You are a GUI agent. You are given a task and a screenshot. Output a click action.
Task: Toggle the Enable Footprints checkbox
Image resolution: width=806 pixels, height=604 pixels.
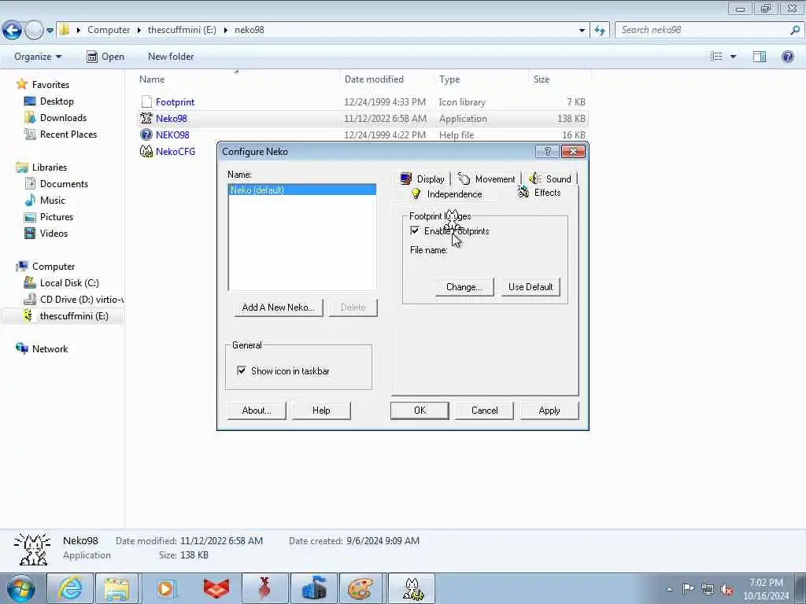pos(414,230)
